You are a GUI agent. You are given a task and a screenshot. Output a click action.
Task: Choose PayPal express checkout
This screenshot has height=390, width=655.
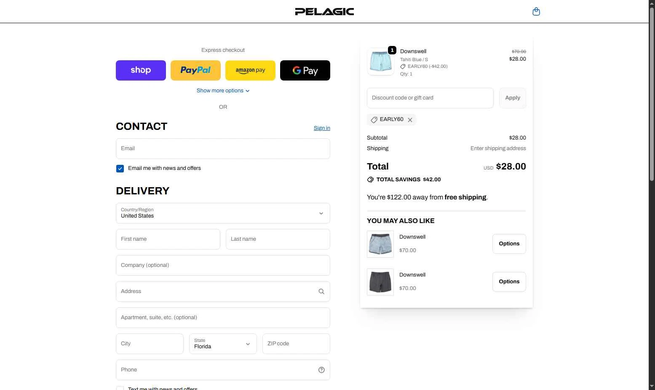[x=195, y=70]
